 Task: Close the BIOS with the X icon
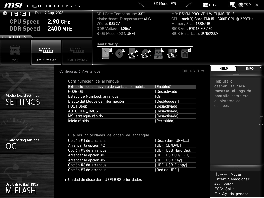tap(257, 5)
